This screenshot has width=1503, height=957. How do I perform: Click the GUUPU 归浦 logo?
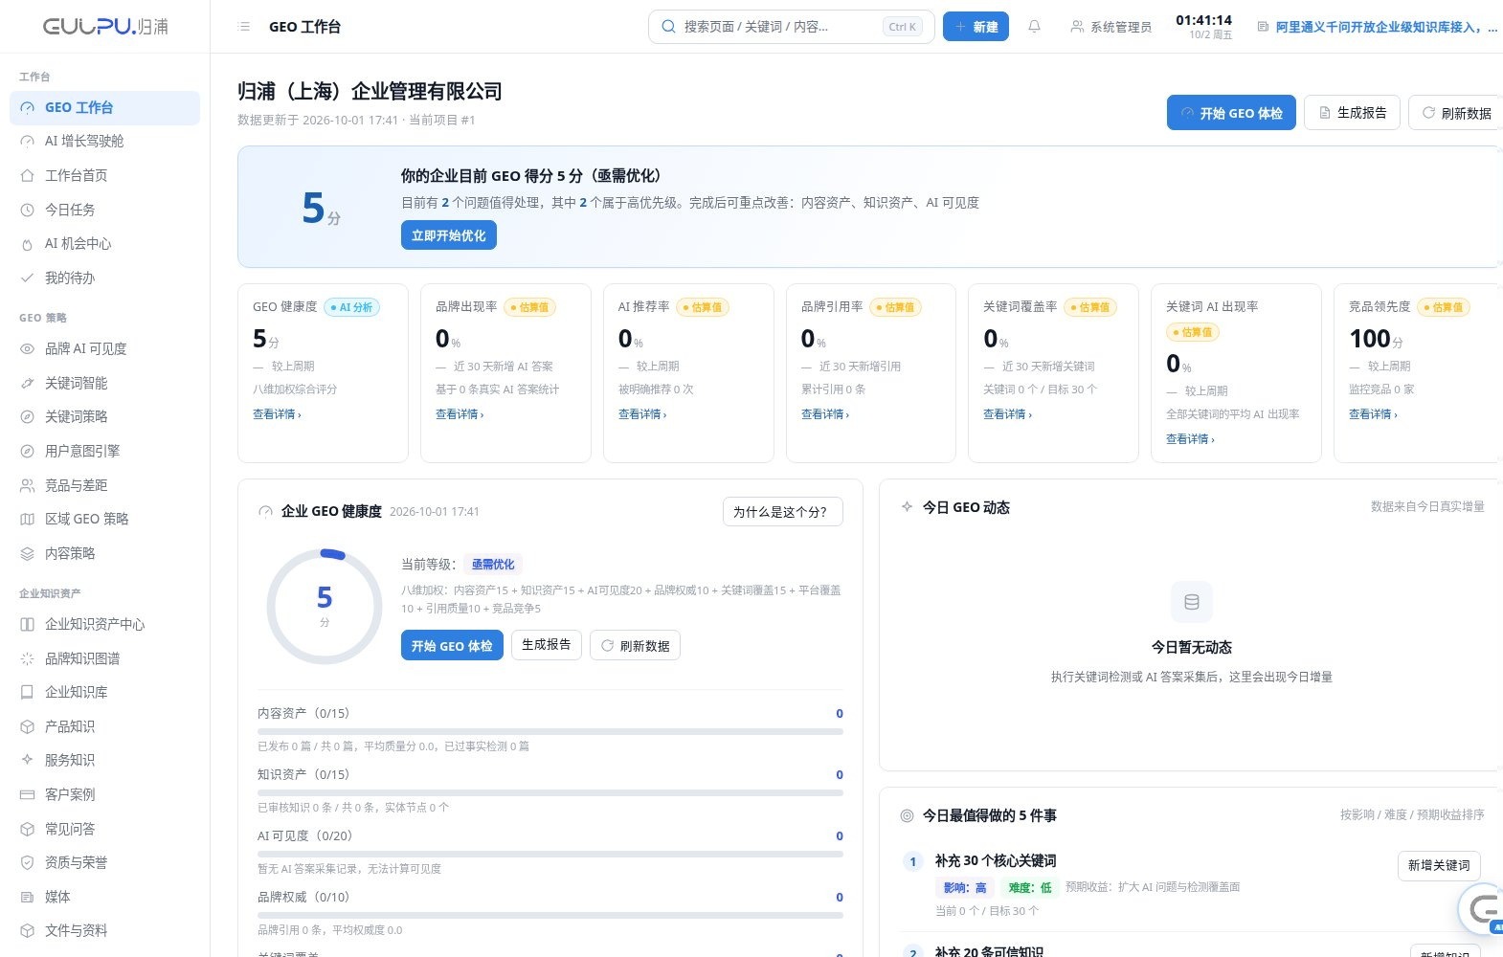[x=105, y=27]
